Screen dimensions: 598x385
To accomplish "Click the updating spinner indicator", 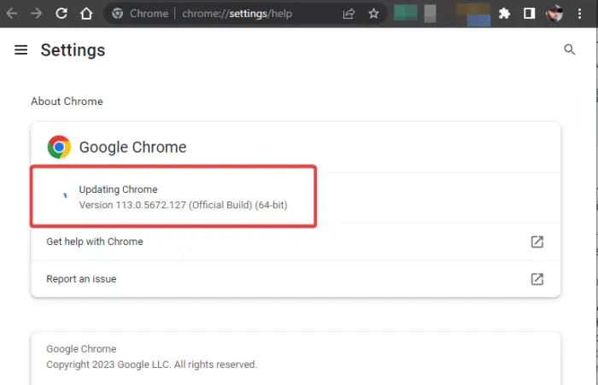I will 65,195.
